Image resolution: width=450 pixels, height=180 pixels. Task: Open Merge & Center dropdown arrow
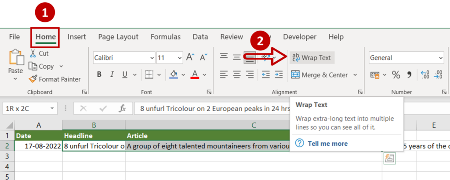click(x=355, y=75)
